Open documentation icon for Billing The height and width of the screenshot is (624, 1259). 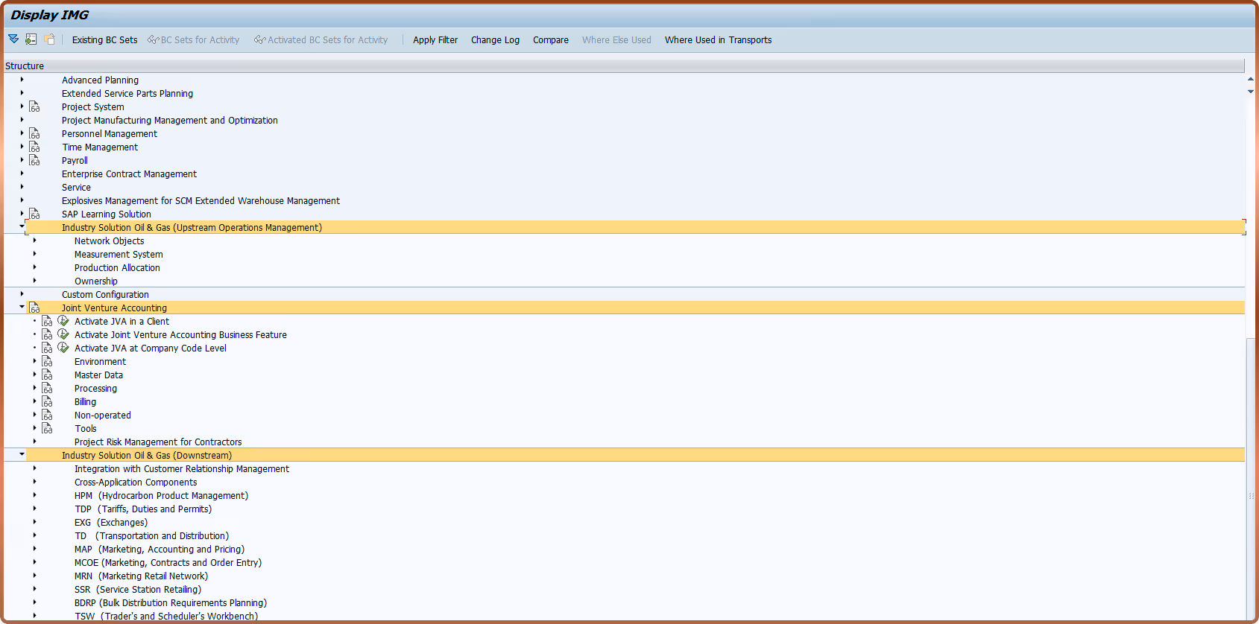(x=47, y=402)
